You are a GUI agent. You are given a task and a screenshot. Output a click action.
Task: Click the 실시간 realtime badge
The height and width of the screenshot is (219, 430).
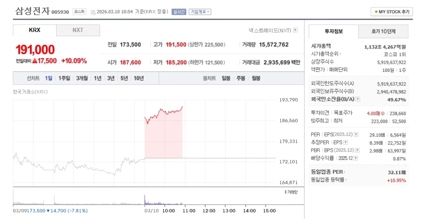(179, 11)
